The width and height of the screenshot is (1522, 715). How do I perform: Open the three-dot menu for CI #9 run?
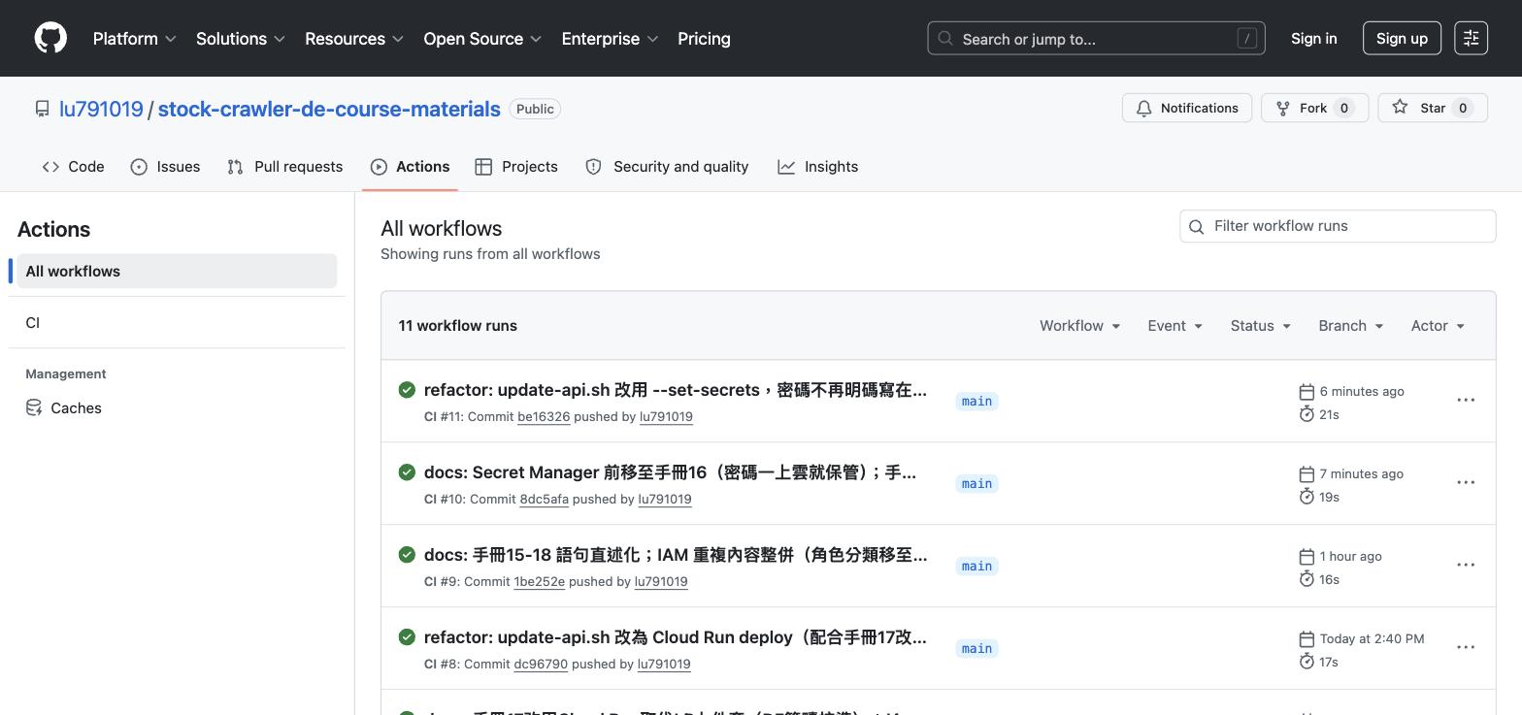[x=1466, y=565]
